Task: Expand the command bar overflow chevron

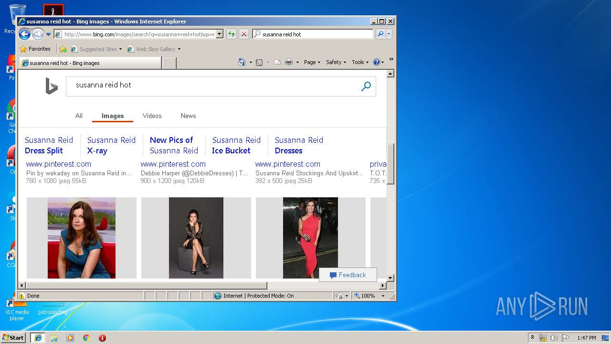Action: pyautogui.click(x=391, y=59)
